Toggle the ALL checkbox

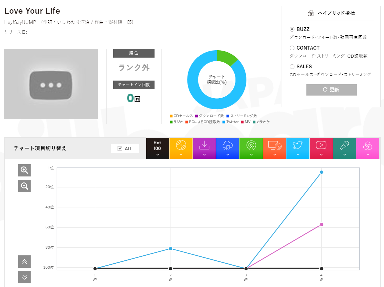click(x=120, y=148)
